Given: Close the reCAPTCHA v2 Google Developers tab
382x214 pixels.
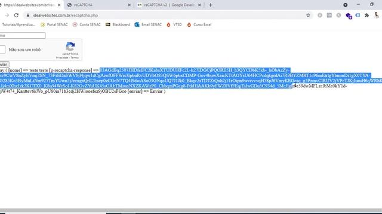Looking at the screenshot, I should click(x=199, y=5).
